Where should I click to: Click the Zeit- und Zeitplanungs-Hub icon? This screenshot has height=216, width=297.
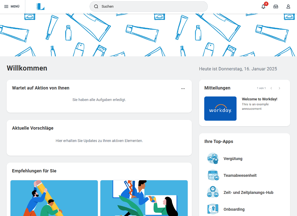click(213, 192)
